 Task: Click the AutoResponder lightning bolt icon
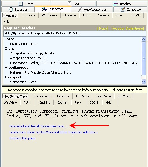point(80,9)
